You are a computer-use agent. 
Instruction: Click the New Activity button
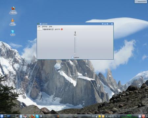pyautogui.click(x=141, y=2)
